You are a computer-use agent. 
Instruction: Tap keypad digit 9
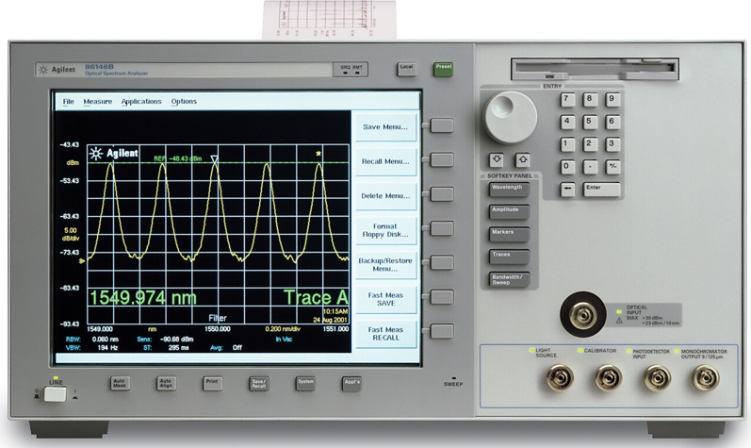click(x=612, y=99)
